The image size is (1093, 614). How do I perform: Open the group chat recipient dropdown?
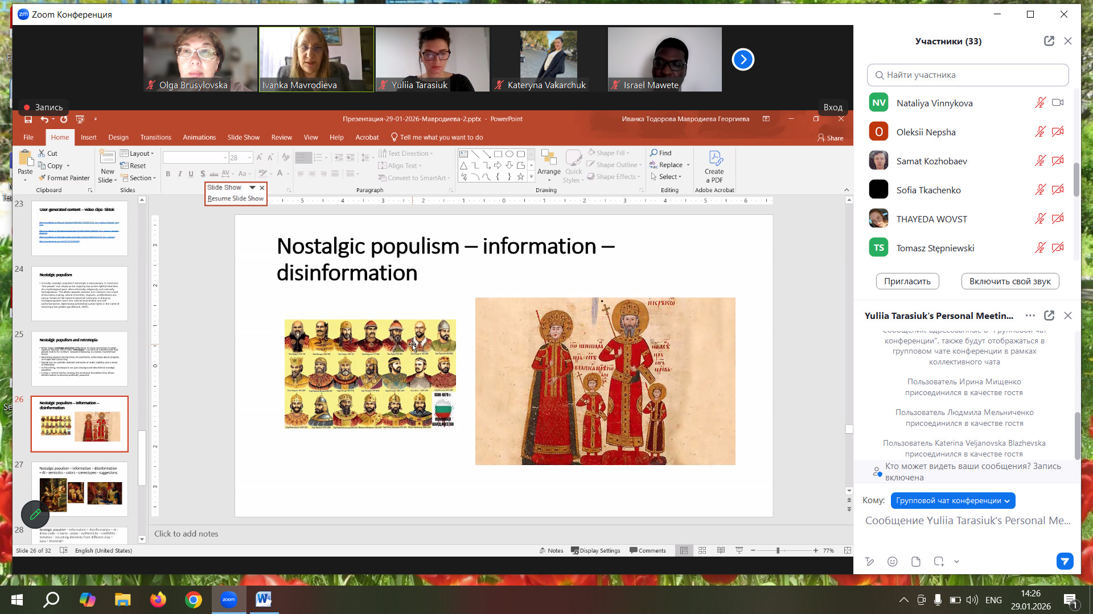point(952,500)
